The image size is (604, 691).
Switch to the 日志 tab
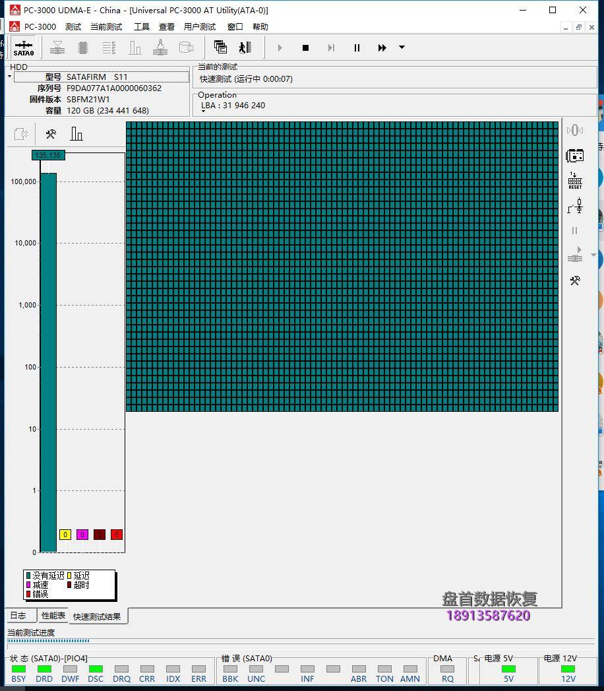[18, 615]
